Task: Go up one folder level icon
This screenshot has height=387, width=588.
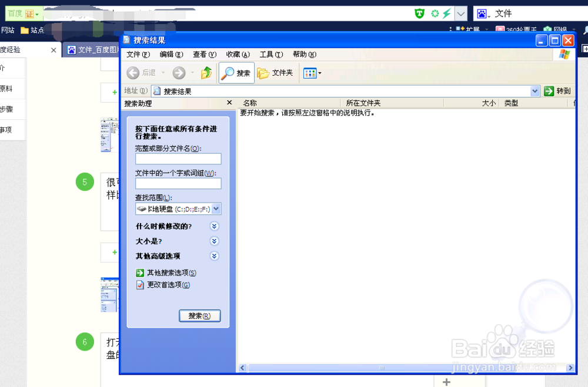Action: 206,73
